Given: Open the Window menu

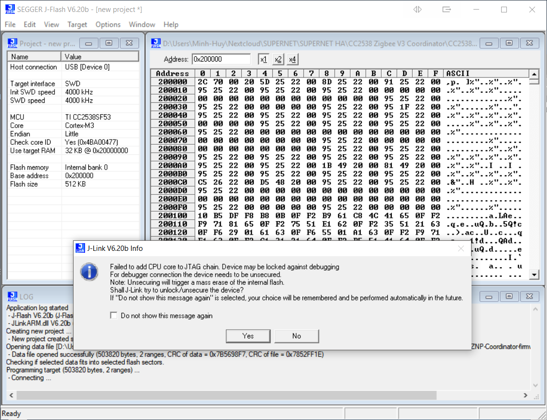Looking at the screenshot, I should point(142,24).
